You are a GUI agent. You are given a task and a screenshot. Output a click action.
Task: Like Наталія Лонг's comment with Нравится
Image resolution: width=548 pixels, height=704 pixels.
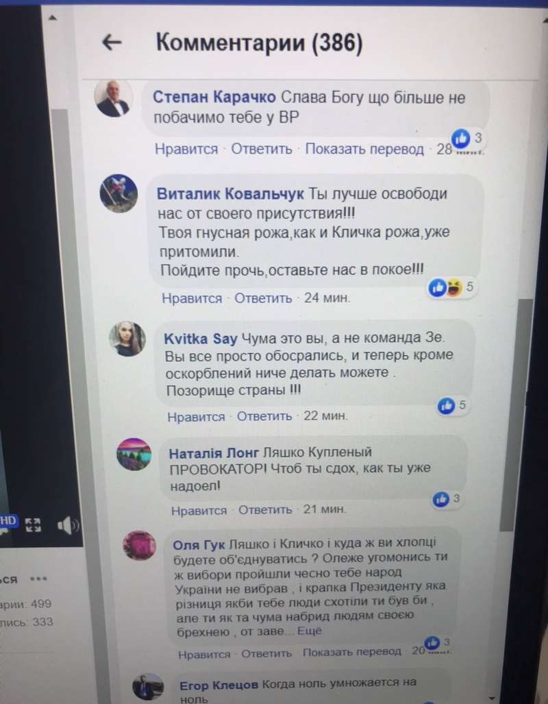tap(199, 511)
